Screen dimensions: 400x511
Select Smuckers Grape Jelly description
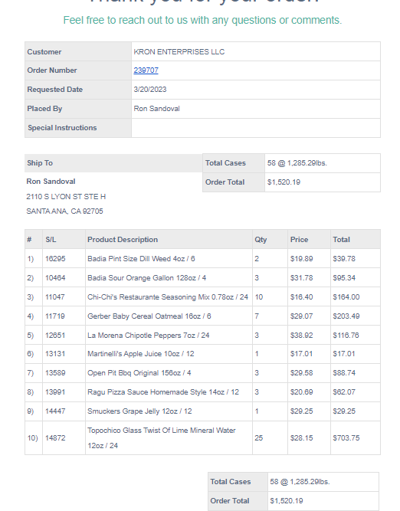click(139, 411)
